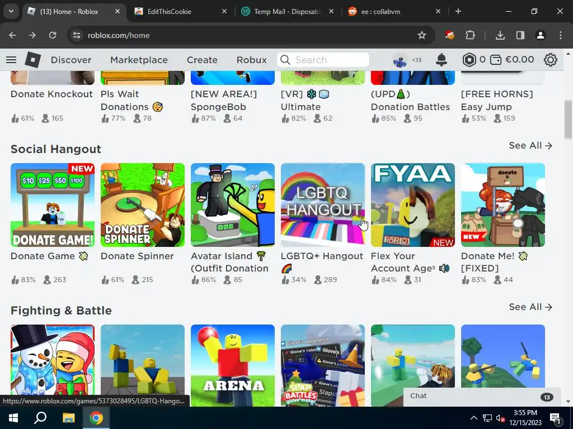Open the ARENA game thumbnail
573x429 pixels.
(233, 365)
